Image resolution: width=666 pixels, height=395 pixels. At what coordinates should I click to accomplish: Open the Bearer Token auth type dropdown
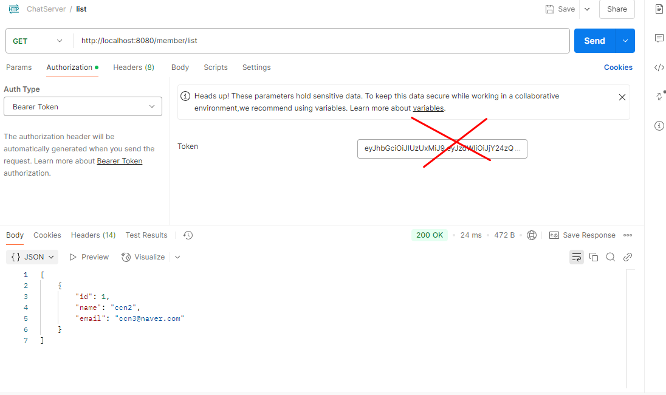83,106
